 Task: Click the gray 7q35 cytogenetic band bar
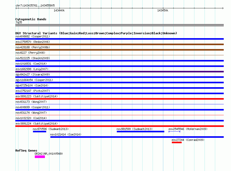click(119, 25)
